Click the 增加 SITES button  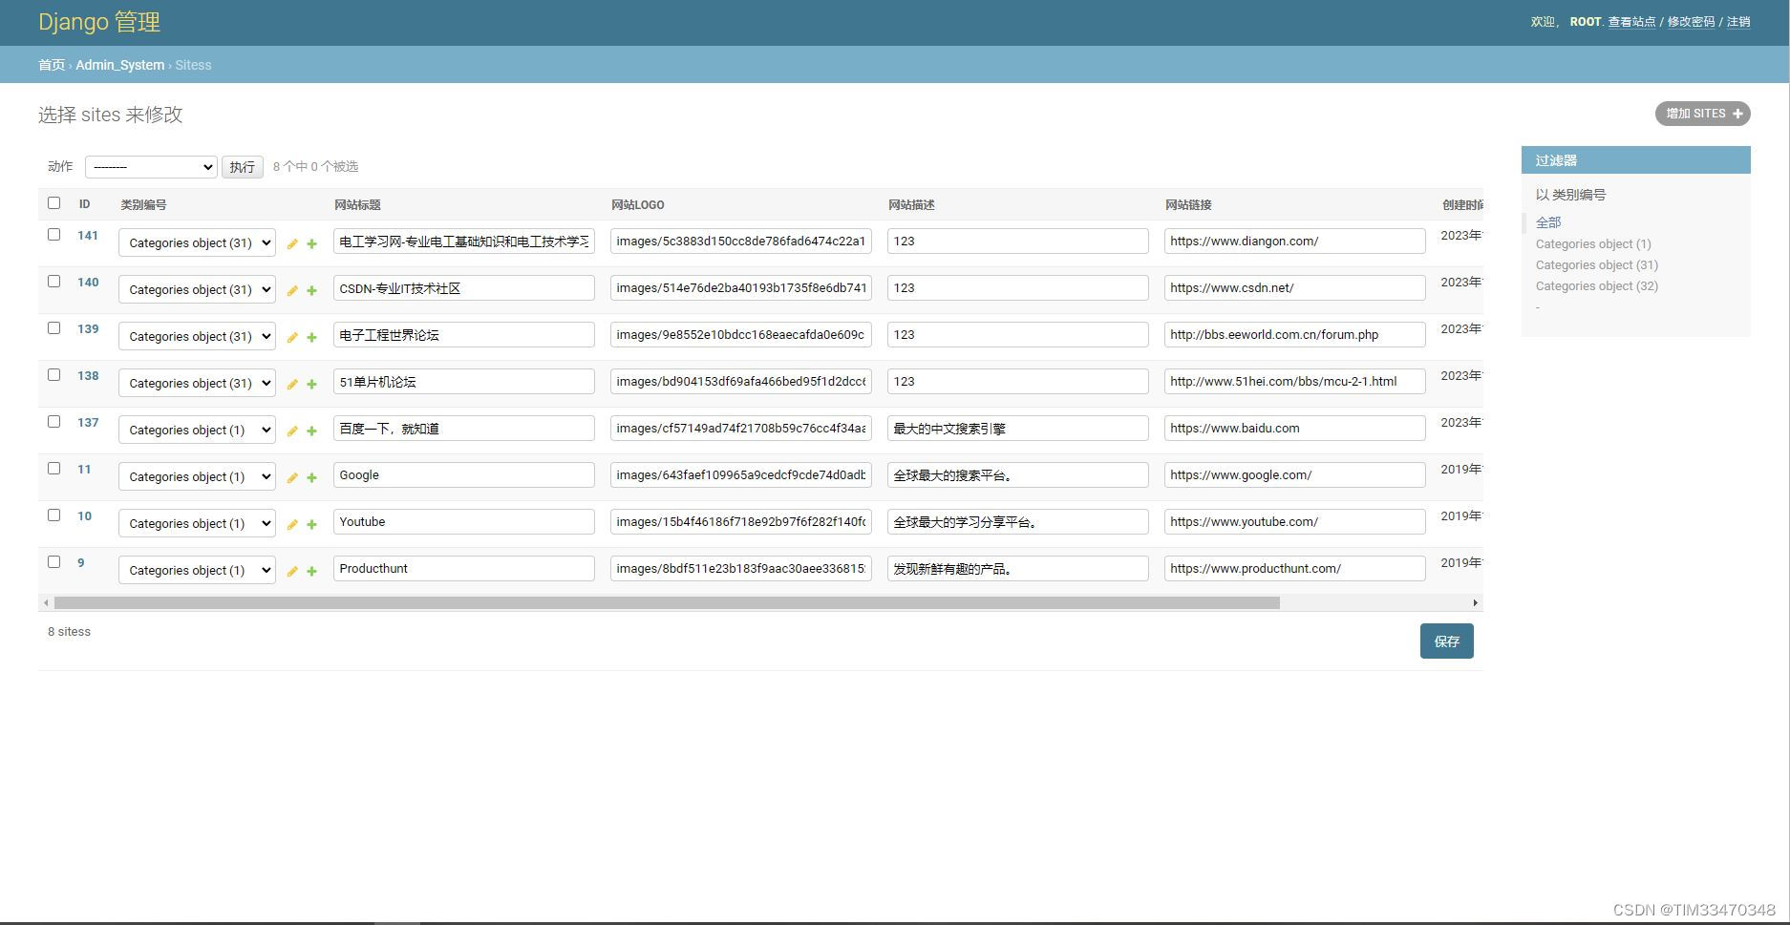[1702, 113]
